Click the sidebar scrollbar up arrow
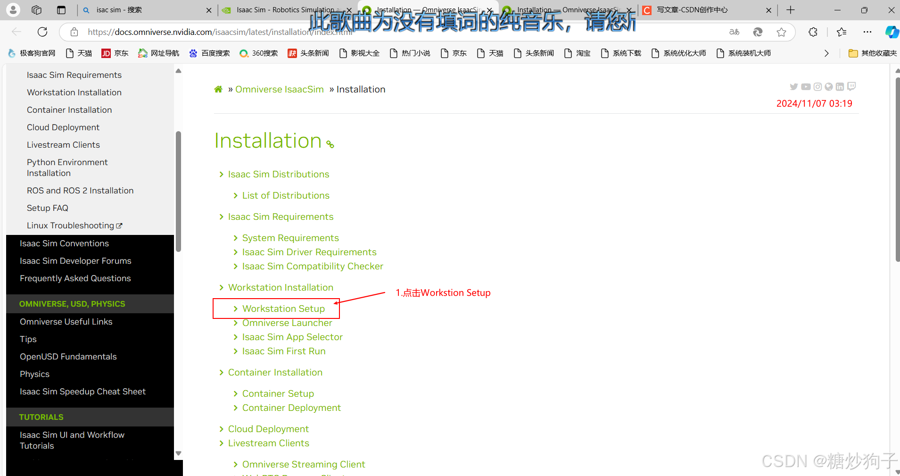 pyautogui.click(x=178, y=71)
